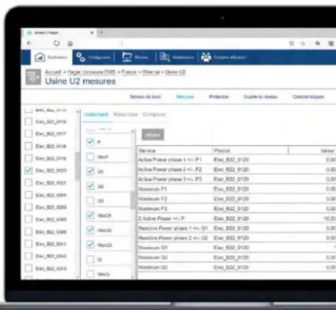Click the device list scrollbar thumb

[77, 166]
